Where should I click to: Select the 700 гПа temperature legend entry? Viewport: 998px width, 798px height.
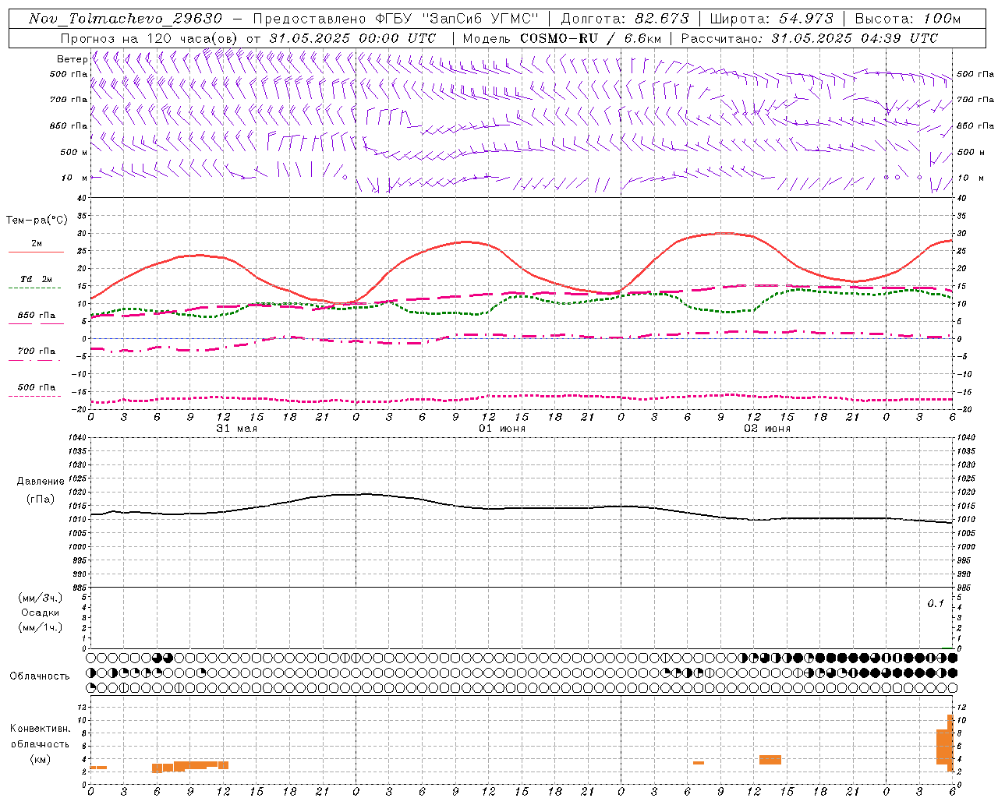click(37, 351)
